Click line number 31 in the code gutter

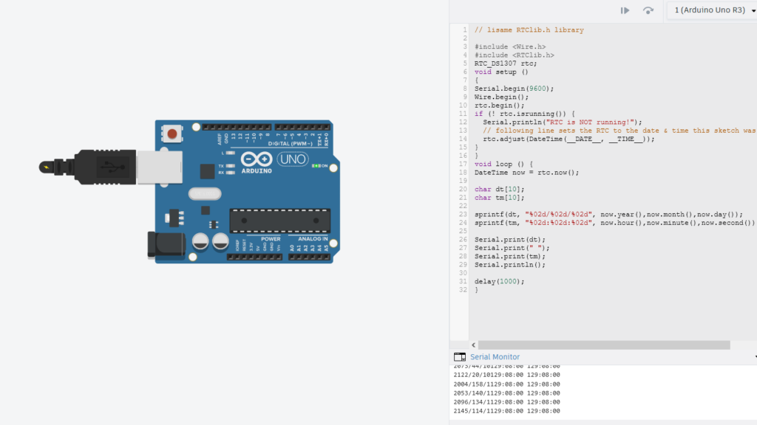point(463,281)
